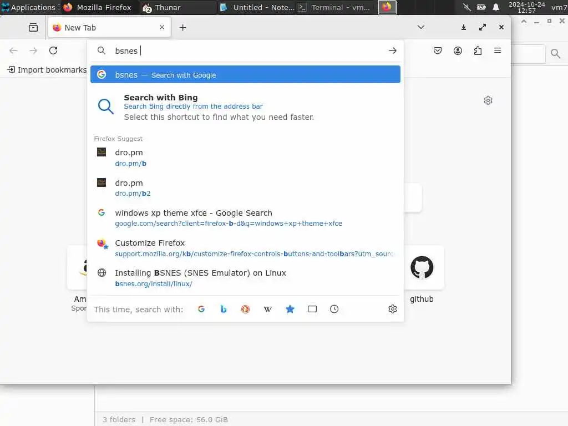Open the dro.pm/b suggestion
Image resolution: width=568 pixels, height=426 pixels.
(245, 158)
